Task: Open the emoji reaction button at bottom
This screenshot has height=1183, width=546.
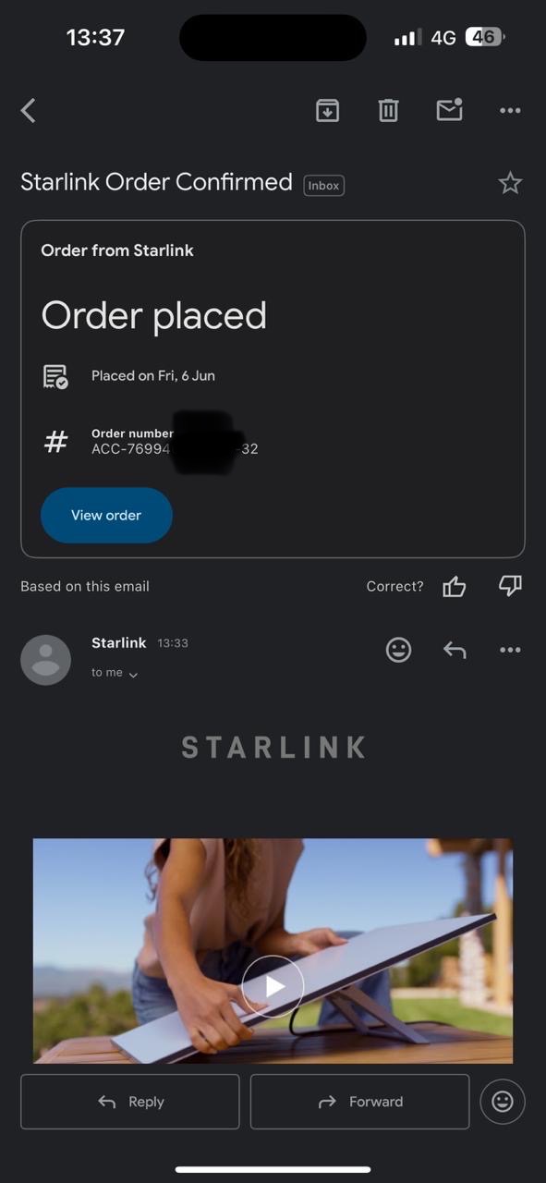Action: pos(503,1102)
